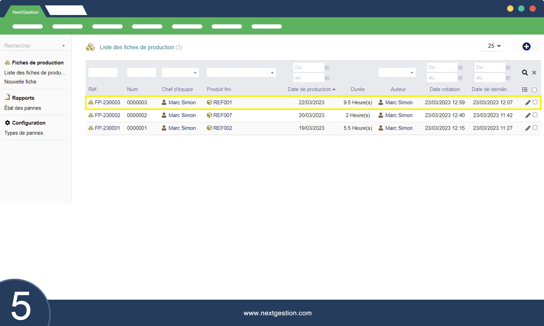Screen dimensions: 544x326
Task: Open the REF001 product link
Action: click(x=222, y=103)
